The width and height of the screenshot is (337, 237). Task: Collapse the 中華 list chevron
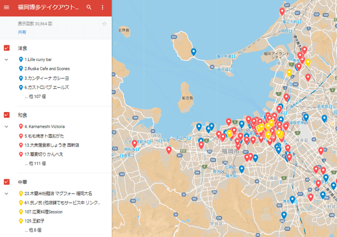click(x=7, y=193)
